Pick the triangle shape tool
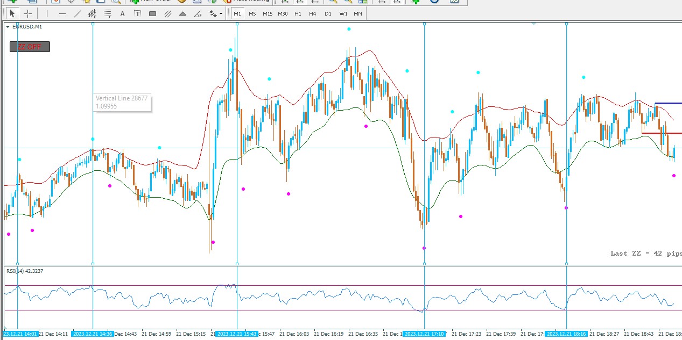This screenshot has width=682, height=340. click(x=182, y=13)
